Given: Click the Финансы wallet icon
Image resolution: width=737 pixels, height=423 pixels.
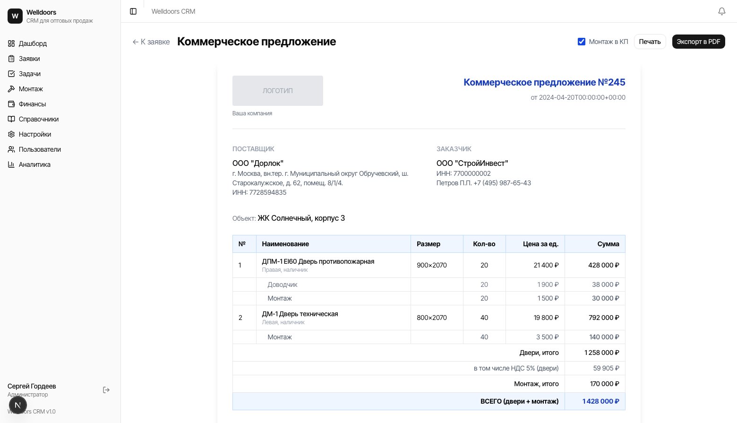Looking at the screenshot, I should (x=11, y=104).
